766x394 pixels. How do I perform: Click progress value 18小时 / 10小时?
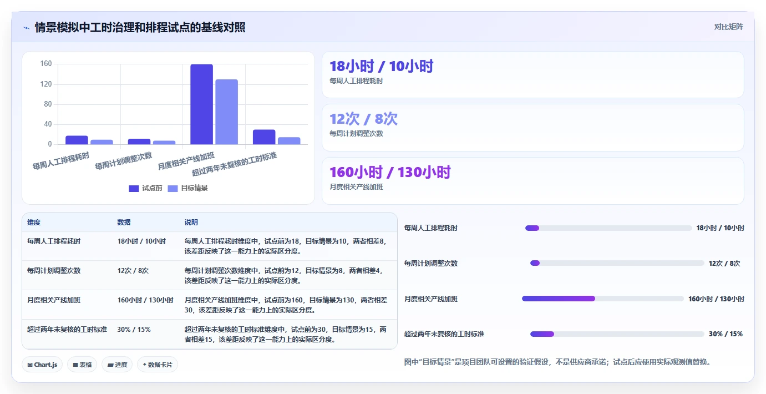click(x=720, y=228)
